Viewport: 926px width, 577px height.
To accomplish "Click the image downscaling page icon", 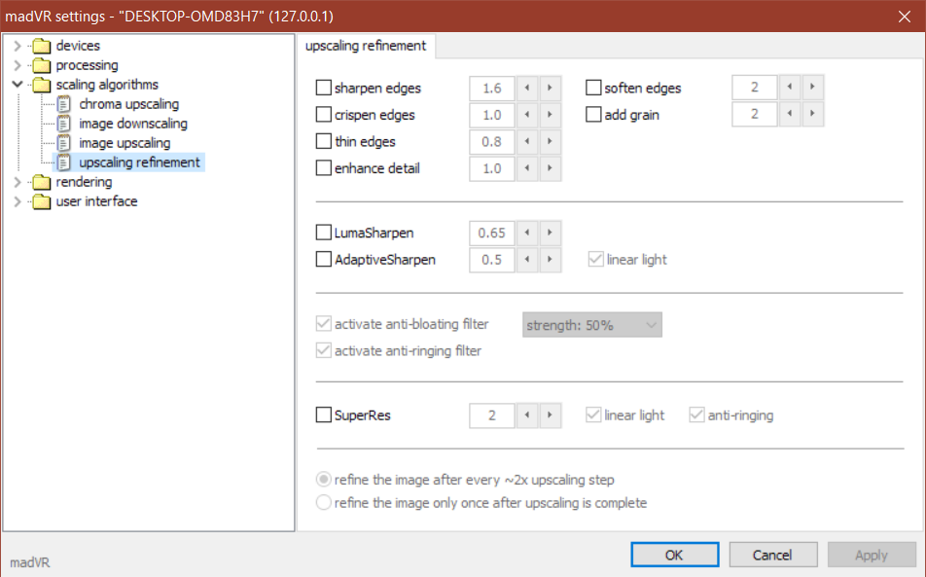I will tap(64, 124).
